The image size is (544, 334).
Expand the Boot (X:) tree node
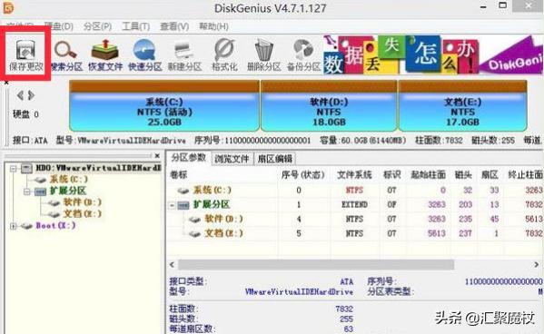(x=14, y=226)
